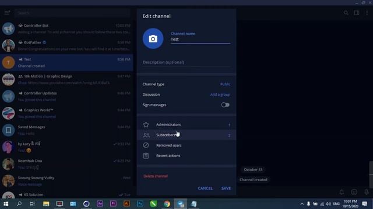
Task: Click the recent actions clipboard icon
Action: point(146,156)
